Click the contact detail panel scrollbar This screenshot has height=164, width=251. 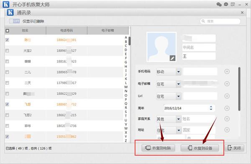point(239,89)
